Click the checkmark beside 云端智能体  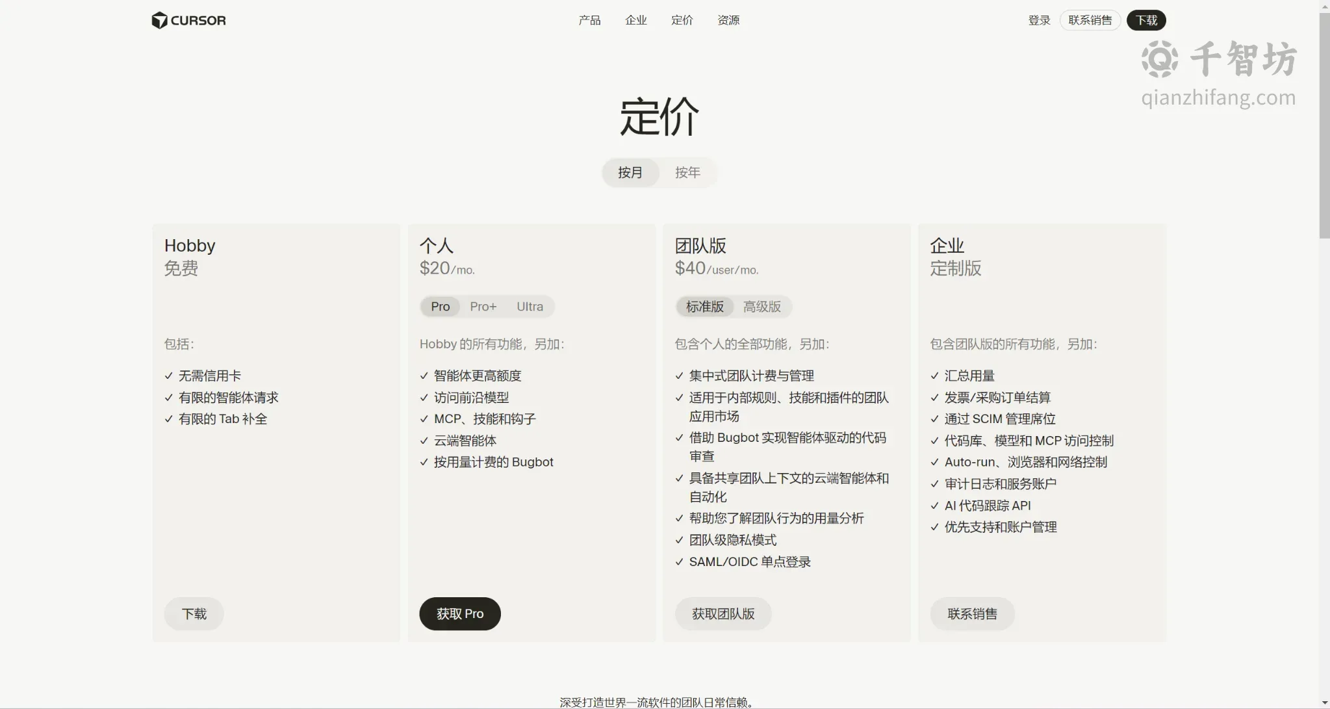[x=424, y=441]
